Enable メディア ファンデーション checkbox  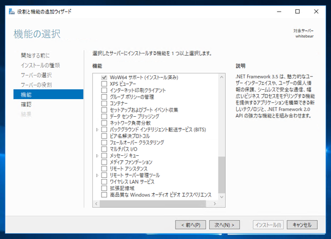coord(104,162)
